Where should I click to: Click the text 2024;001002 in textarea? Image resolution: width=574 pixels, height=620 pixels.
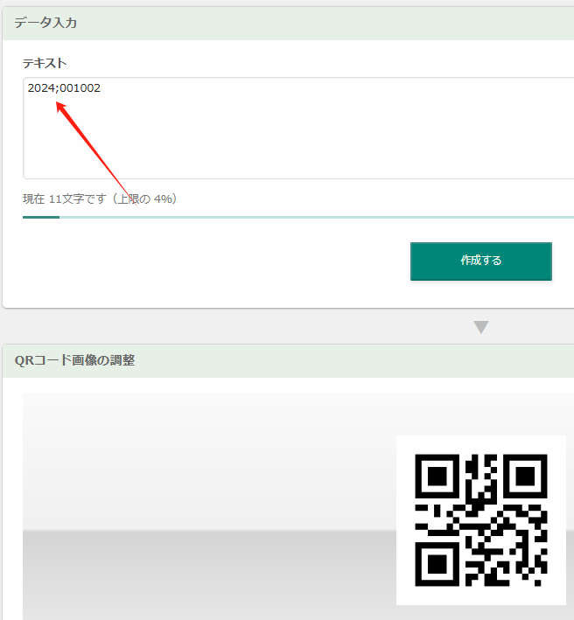click(64, 87)
